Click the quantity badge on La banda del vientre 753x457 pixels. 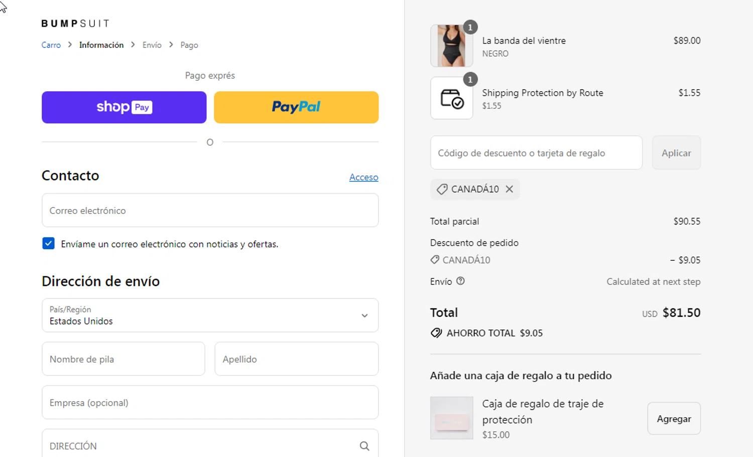click(x=470, y=27)
